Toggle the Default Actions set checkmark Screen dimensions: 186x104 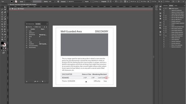tap(164, 8)
